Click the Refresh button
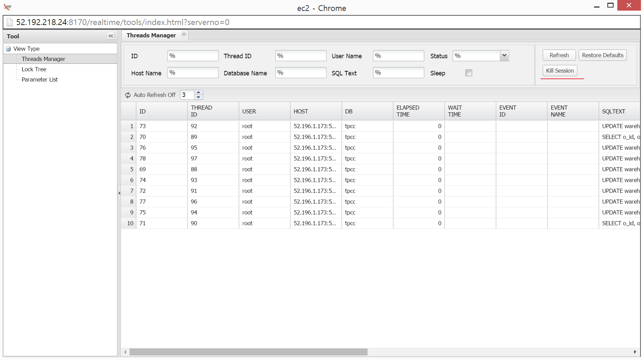 click(559, 55)
